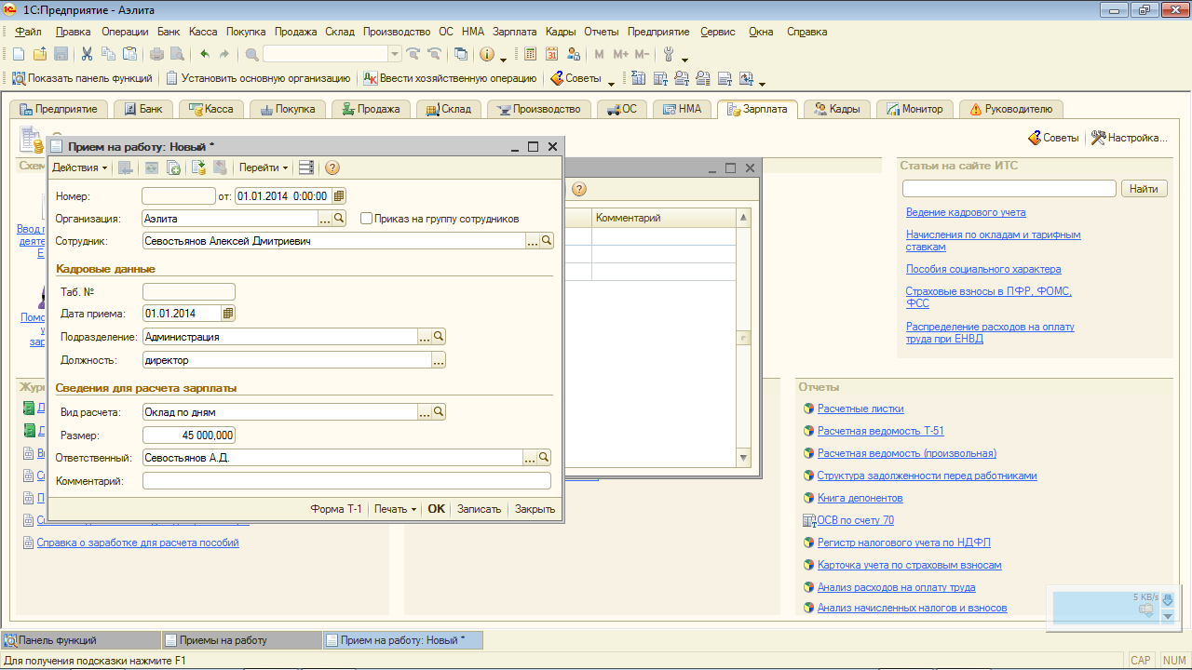Open calendar picker for Дата приема
This screenshot has height=670, width=1192.
tap(229, 314)
